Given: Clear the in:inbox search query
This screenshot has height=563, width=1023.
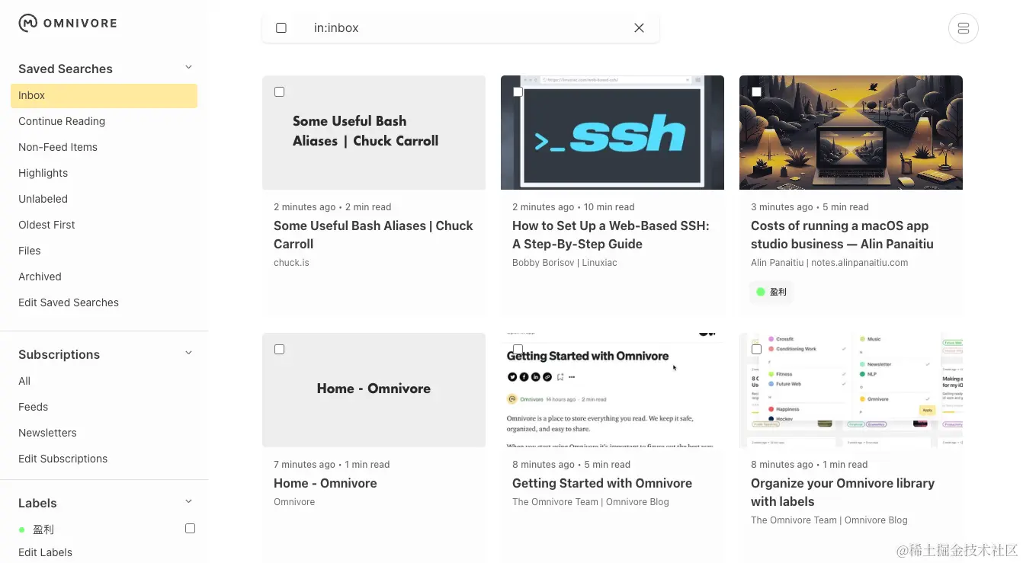Looking at the screenshot, I should click(x=639, y=28).
